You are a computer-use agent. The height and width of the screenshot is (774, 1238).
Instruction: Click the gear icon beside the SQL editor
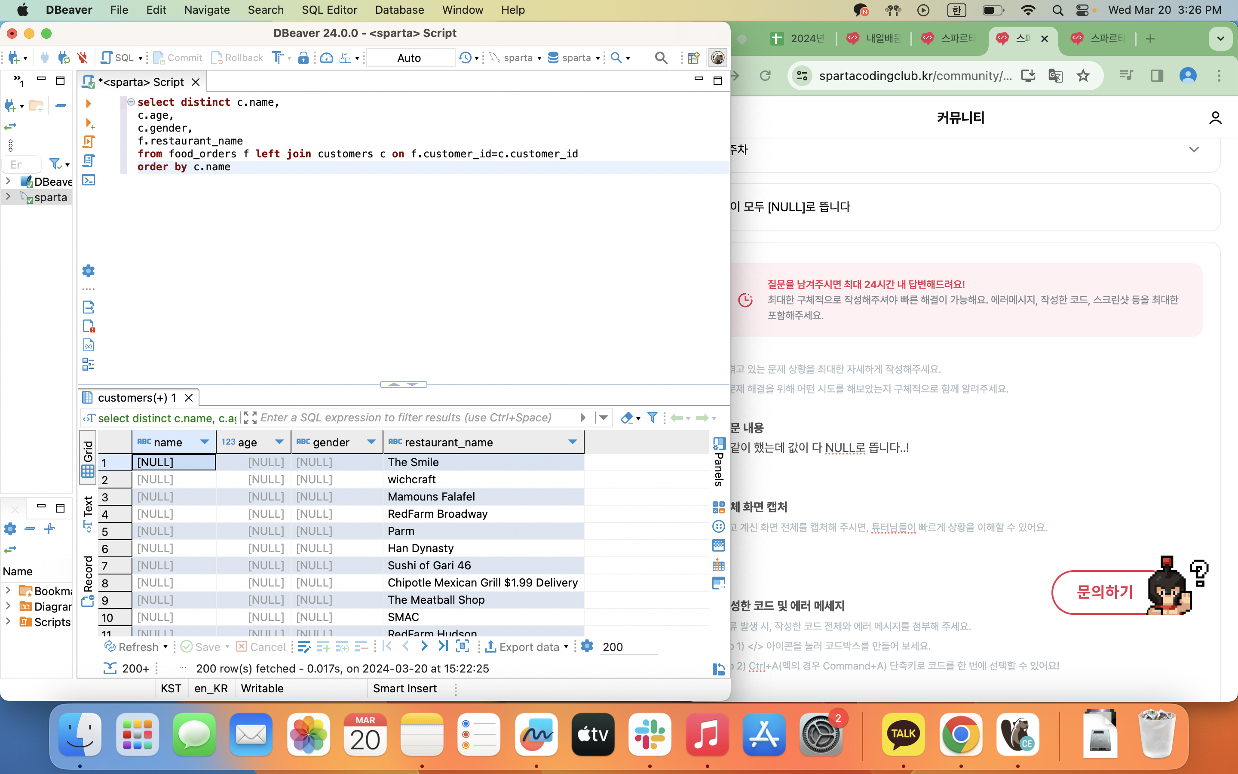click(x=89, y=271)
